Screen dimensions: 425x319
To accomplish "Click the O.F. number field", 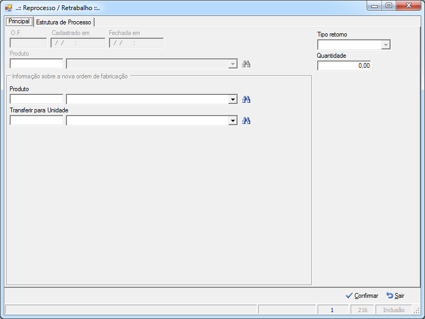I will pos(28,43).
